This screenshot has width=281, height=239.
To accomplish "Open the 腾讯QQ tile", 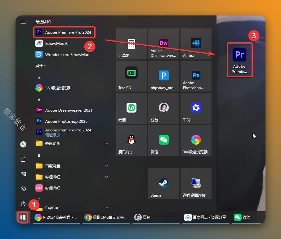I will [x=132, y=140].
